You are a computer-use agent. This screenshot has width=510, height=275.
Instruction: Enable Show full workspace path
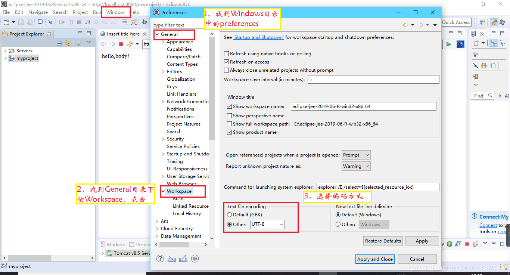[229, 124]
